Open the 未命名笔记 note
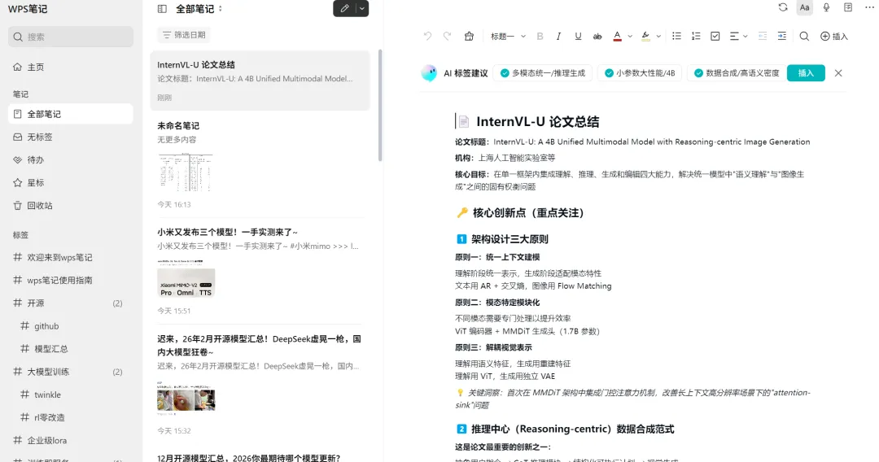 pos(260,164)
